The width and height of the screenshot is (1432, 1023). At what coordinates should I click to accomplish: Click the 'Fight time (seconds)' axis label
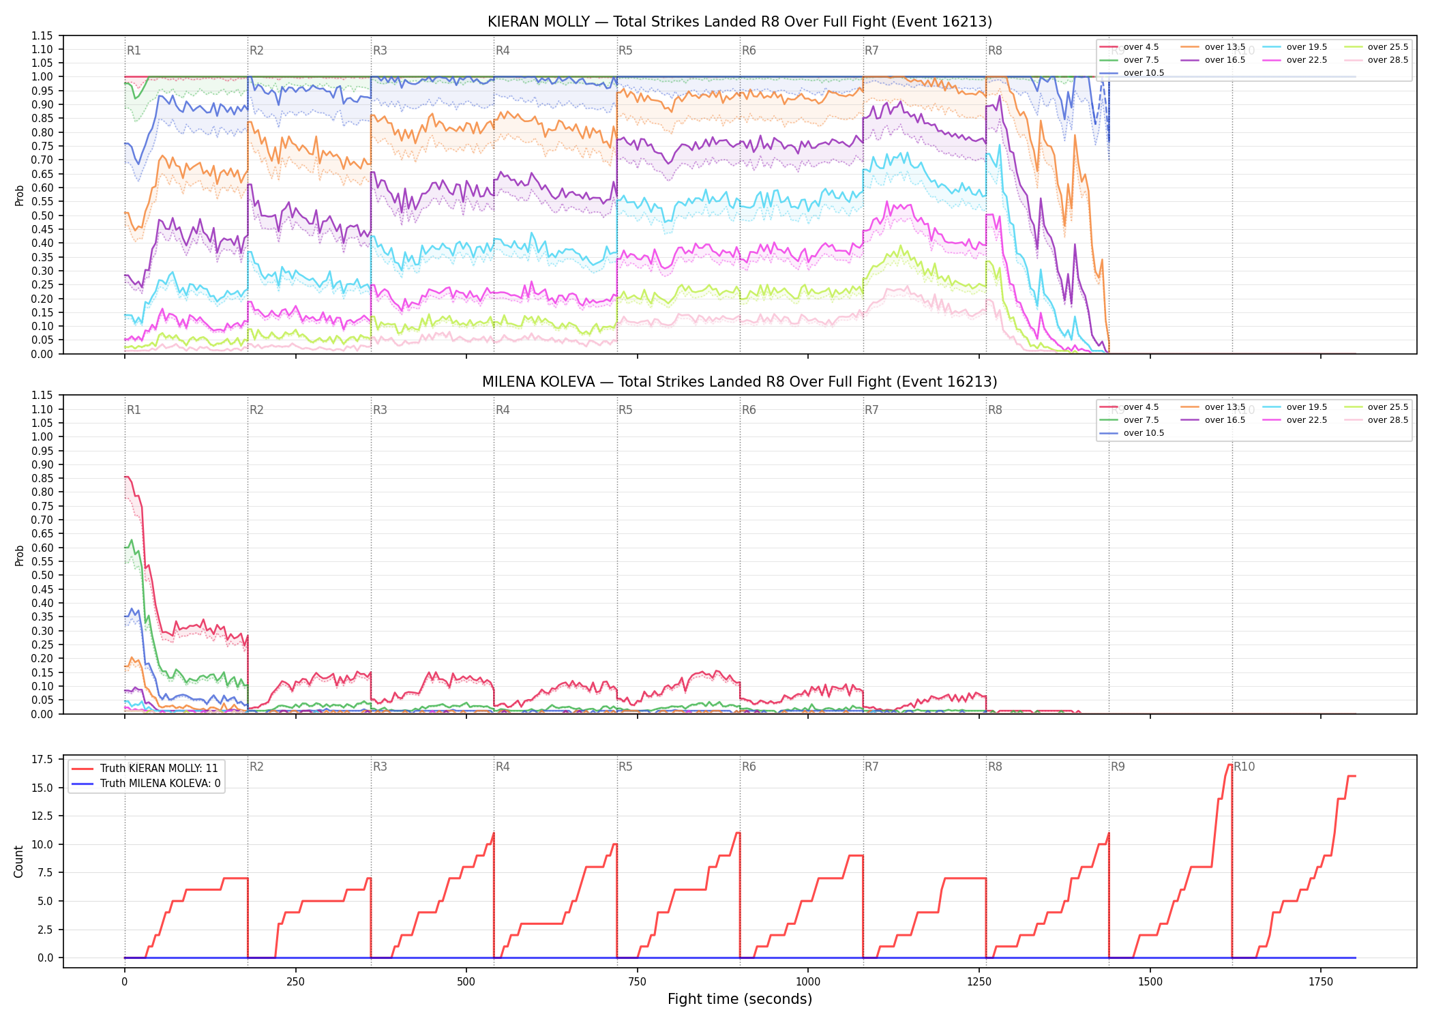(740, 999)
